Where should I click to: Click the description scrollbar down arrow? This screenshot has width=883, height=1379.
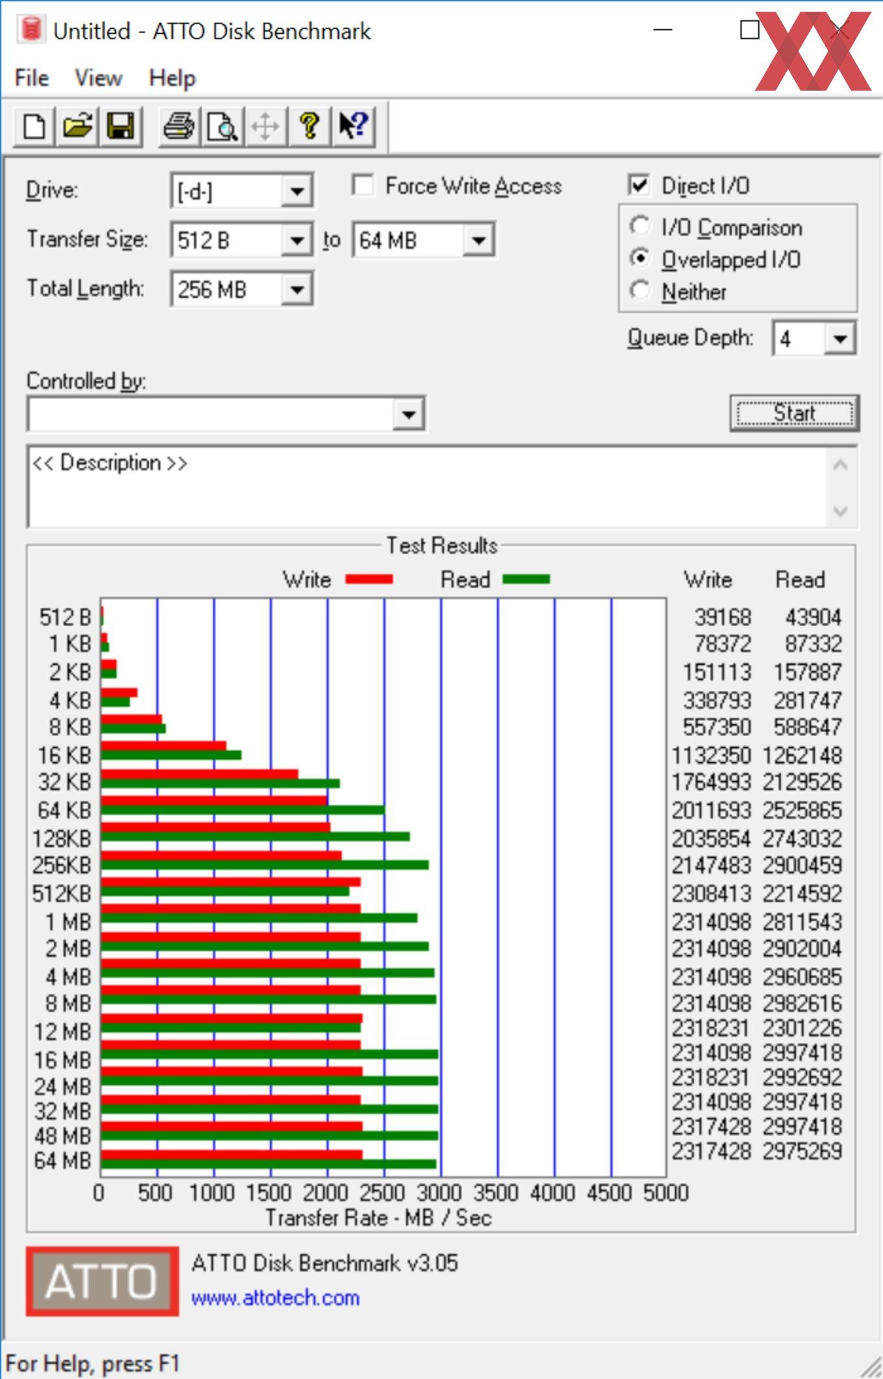(x=840, y=511)
